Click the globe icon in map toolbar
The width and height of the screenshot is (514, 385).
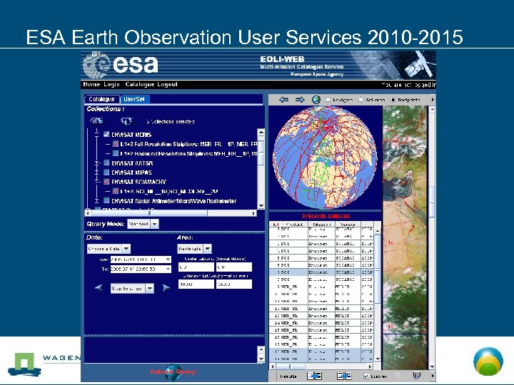point(316,100)
